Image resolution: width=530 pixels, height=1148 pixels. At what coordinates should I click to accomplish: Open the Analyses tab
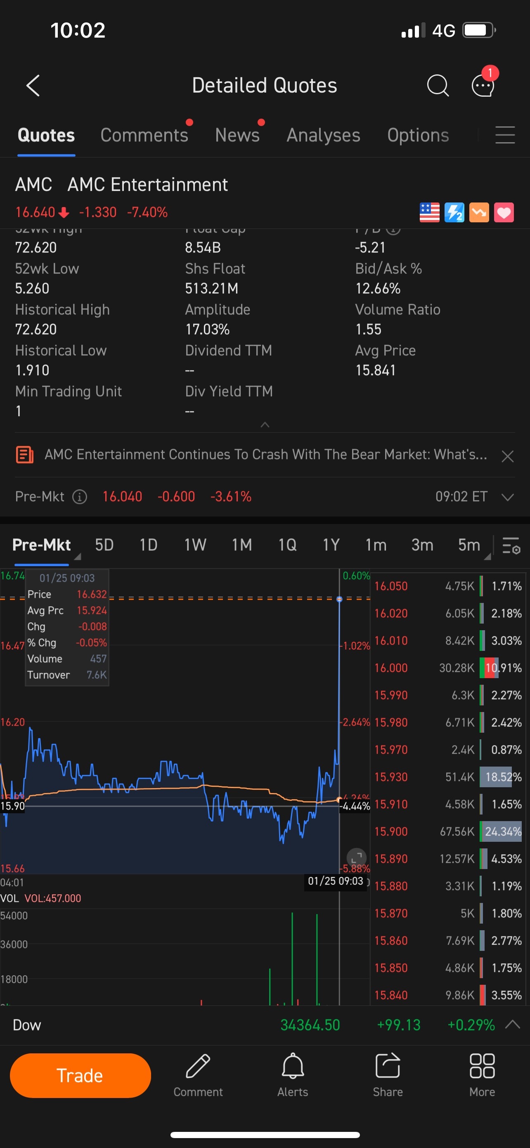coord(324,135)
